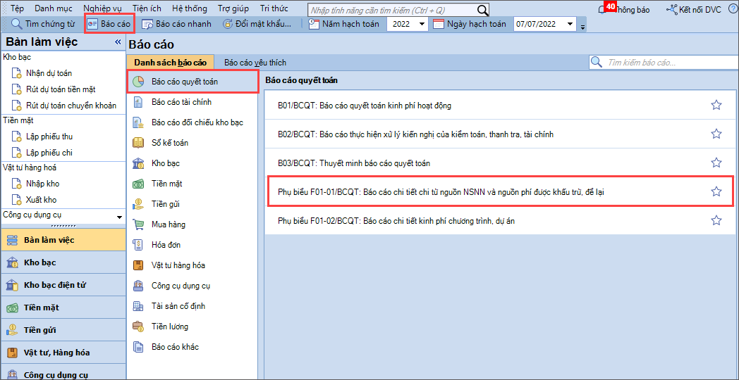Select Tiền mặt report category
The width and height of the screenshot is (739, 380).
pyautogui.click(x=193, y=184)
